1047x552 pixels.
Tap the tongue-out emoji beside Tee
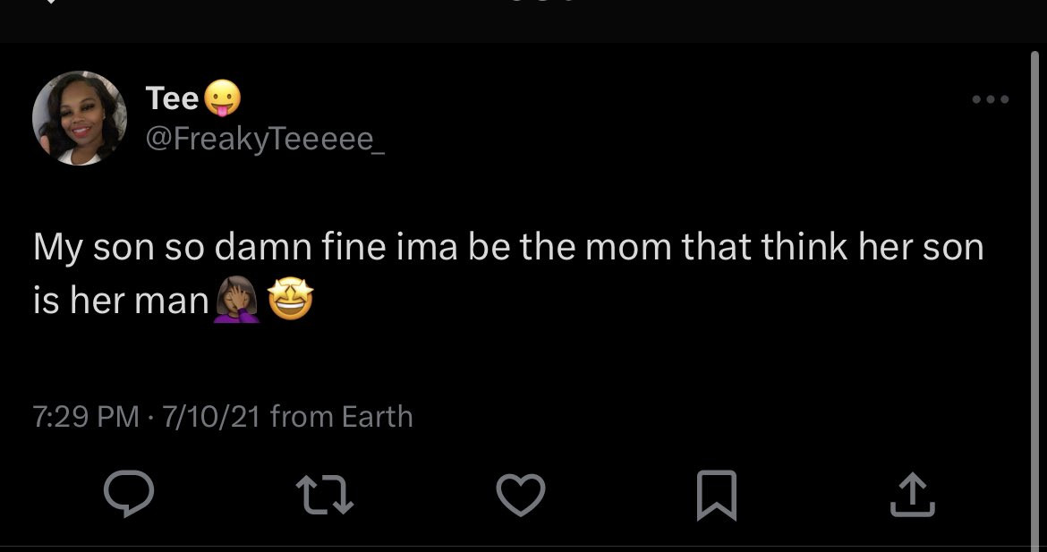222,98
